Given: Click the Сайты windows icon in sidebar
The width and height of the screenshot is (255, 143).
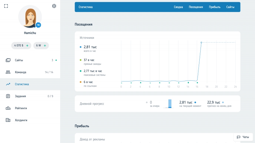Looking at the screenshot, I should click(8, 60).
